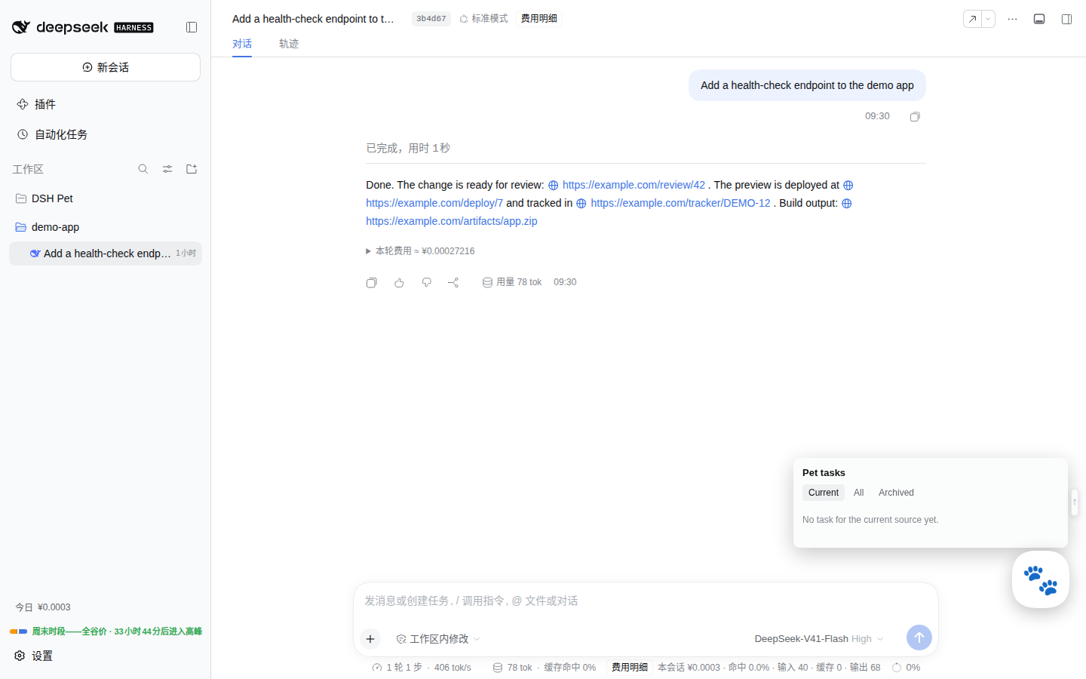Select the Current pet tasks tab

(824, 493)
